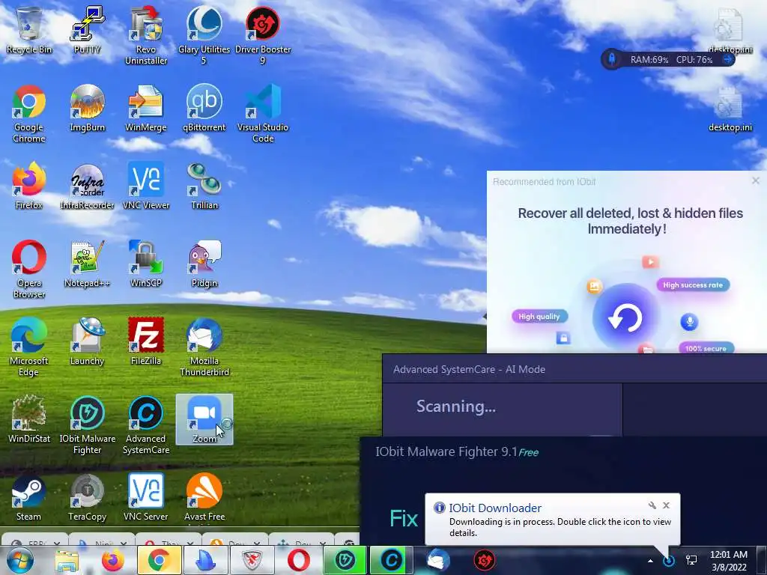This screenshot has width=767, height=575.
Task: Select the TeraCopy desktop icon
Action: 87,497
